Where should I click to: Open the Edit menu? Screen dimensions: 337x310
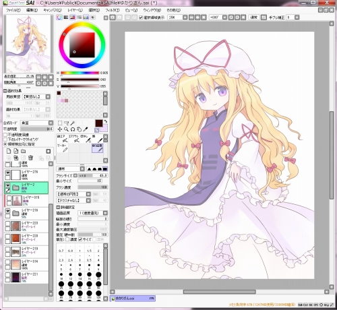point(32,10)
